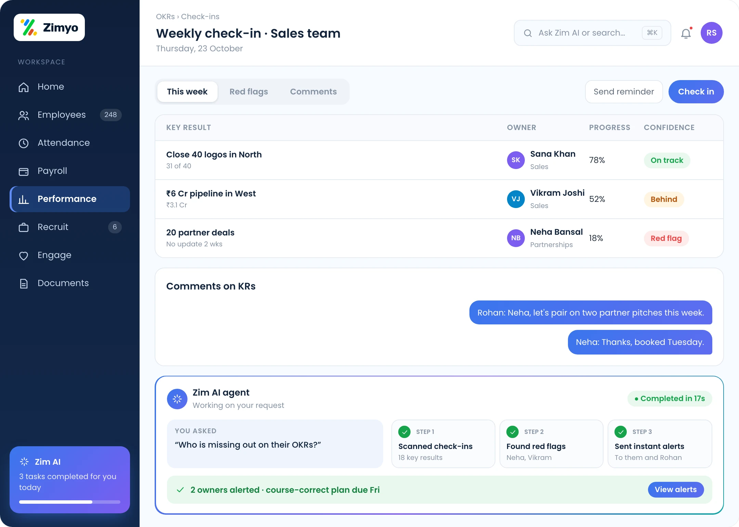Click the Ask Zim AI search field
Viewport: 739px width, 527px height.
(x=592, y=33)
